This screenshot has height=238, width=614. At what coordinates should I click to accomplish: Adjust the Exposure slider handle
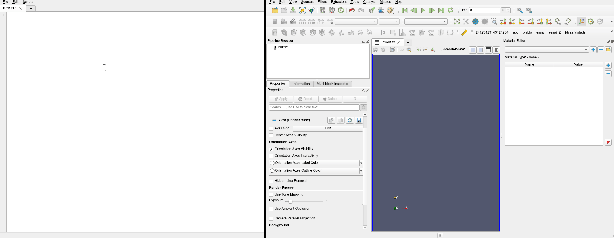tap(290, 202)
